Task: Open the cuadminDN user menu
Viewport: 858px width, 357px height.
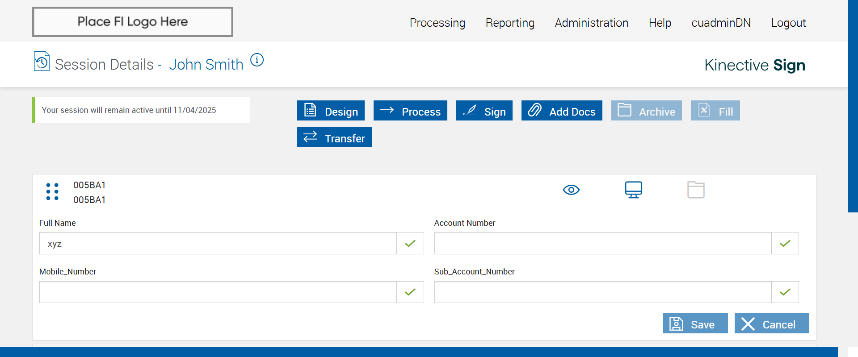Action: pyautogui.click(x=721, y=23)
